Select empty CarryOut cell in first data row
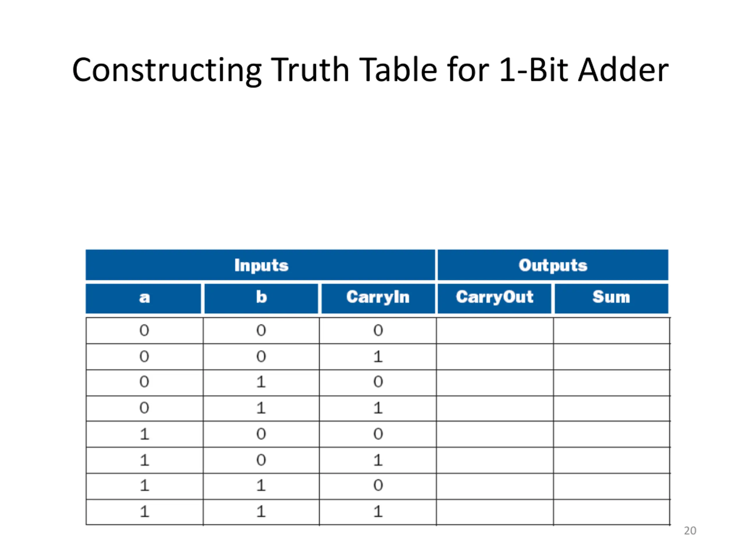741x556 pixels. (x=495, y=330)
